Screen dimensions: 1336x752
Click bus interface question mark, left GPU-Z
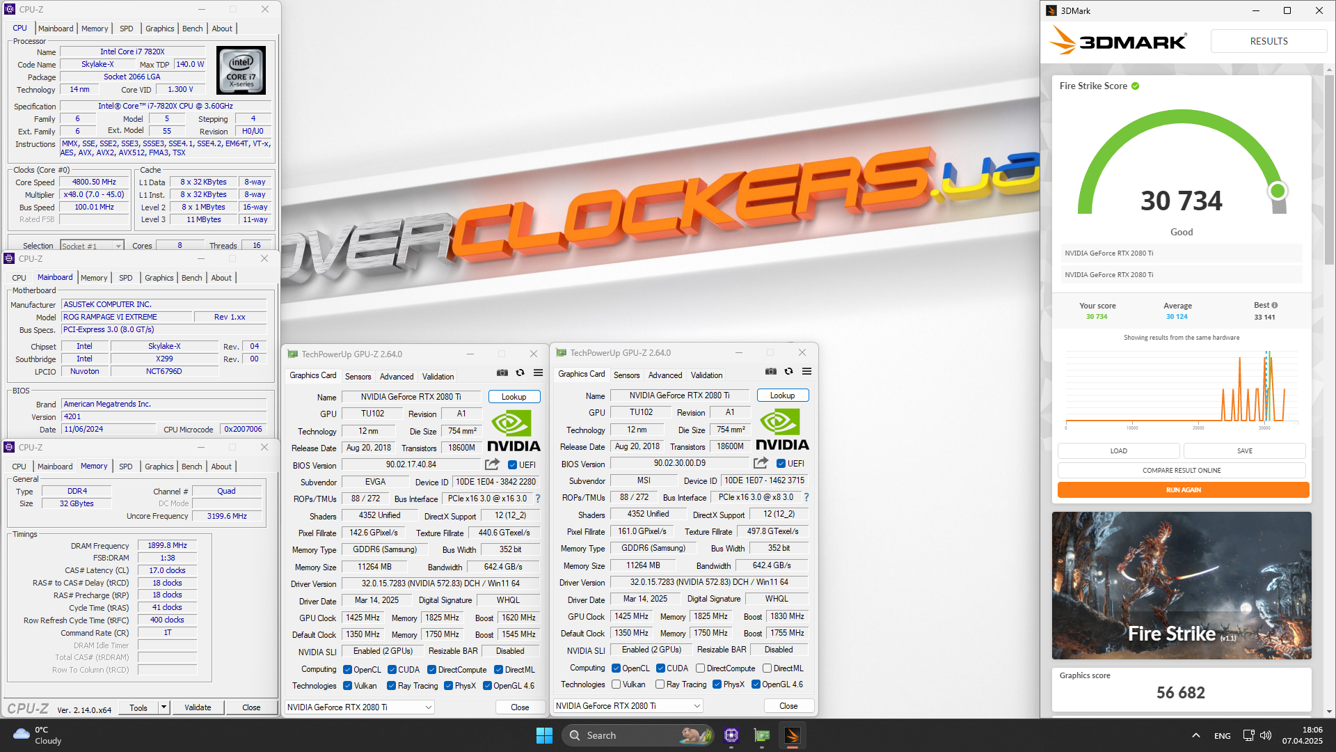[538, 499]
